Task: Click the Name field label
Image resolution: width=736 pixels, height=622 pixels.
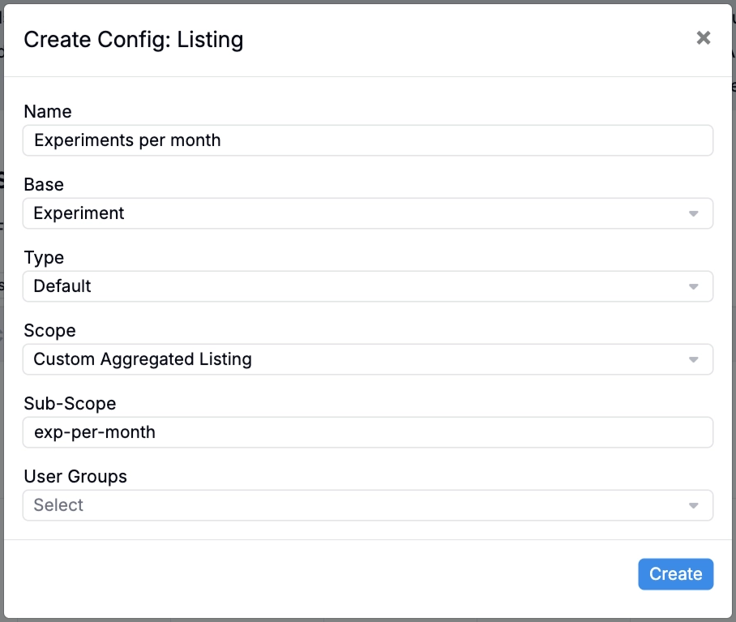Action: 48,112
